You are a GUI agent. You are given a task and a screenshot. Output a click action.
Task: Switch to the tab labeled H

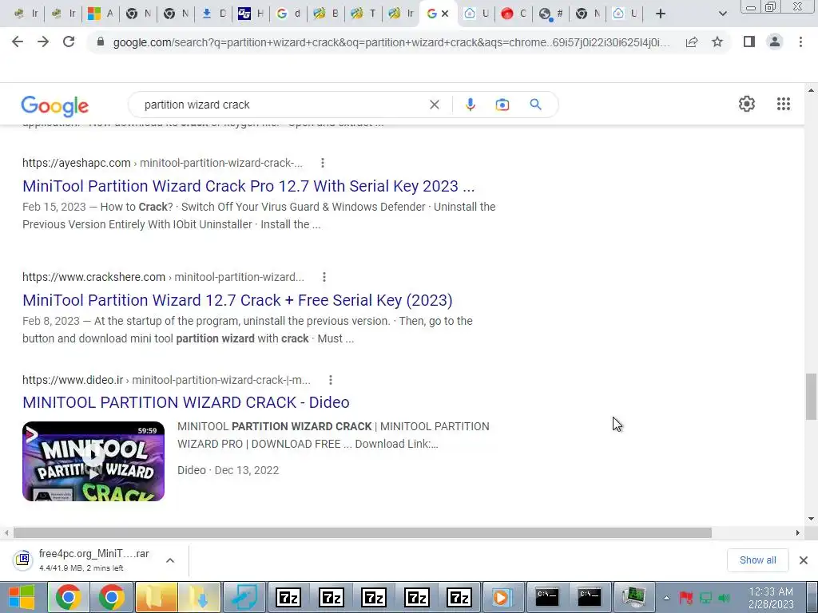click(x=251, y=14)
